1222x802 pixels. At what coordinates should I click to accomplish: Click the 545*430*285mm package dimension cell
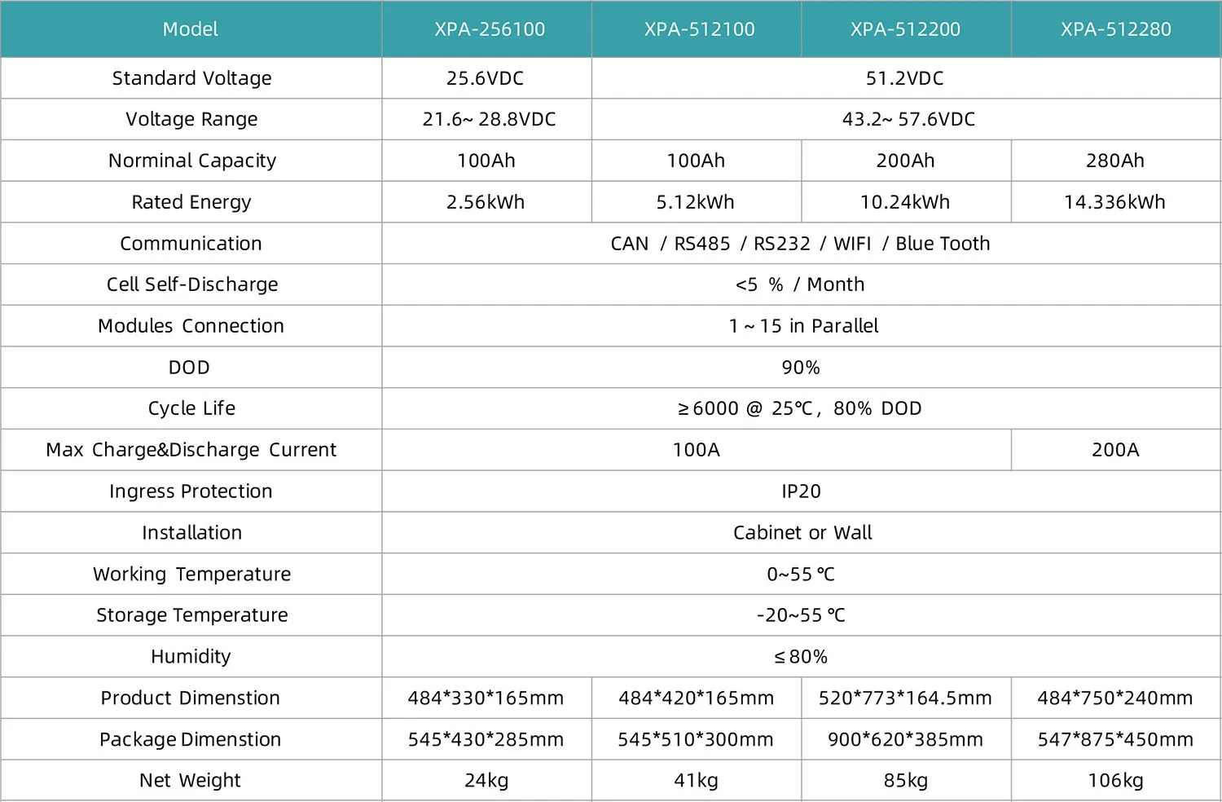click(x=486, y=740)
